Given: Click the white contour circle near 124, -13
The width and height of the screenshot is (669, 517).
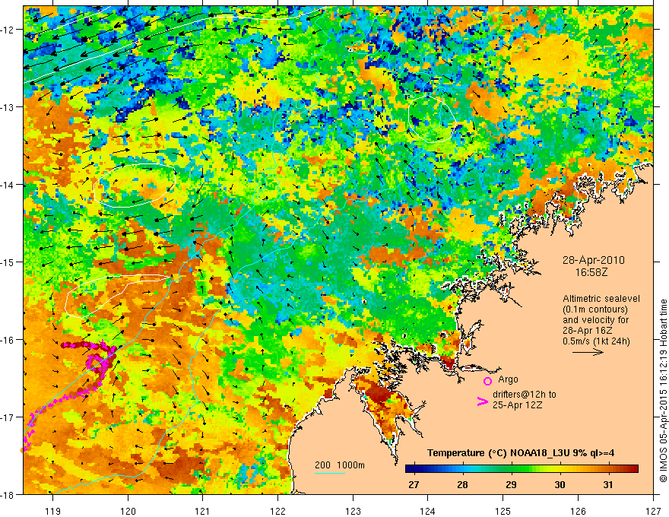Looking at the screenshot, I should (432, 119).
